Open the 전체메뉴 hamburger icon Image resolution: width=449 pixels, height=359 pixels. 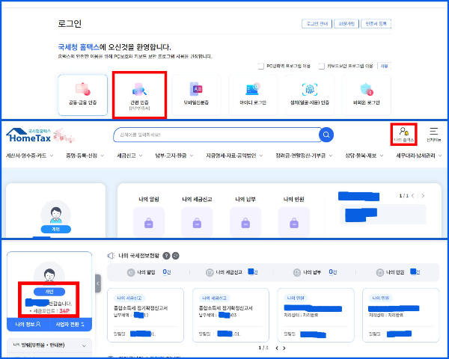click(433, 135)
